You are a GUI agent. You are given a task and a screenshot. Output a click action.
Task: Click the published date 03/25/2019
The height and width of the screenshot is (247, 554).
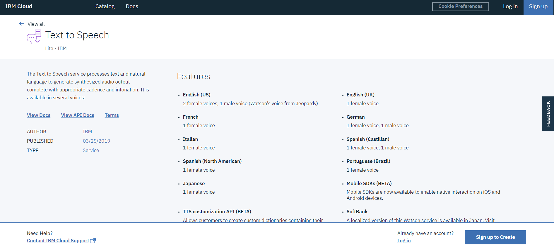(96, 141)
